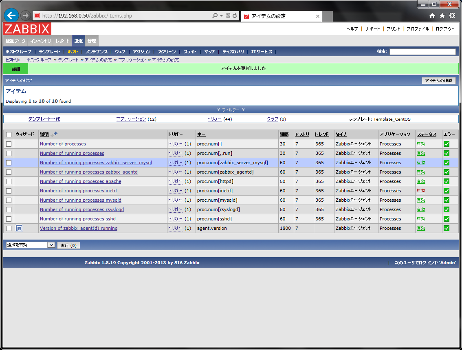
Task: Click into the 検索 search field
Action: [x=422, y=52]
